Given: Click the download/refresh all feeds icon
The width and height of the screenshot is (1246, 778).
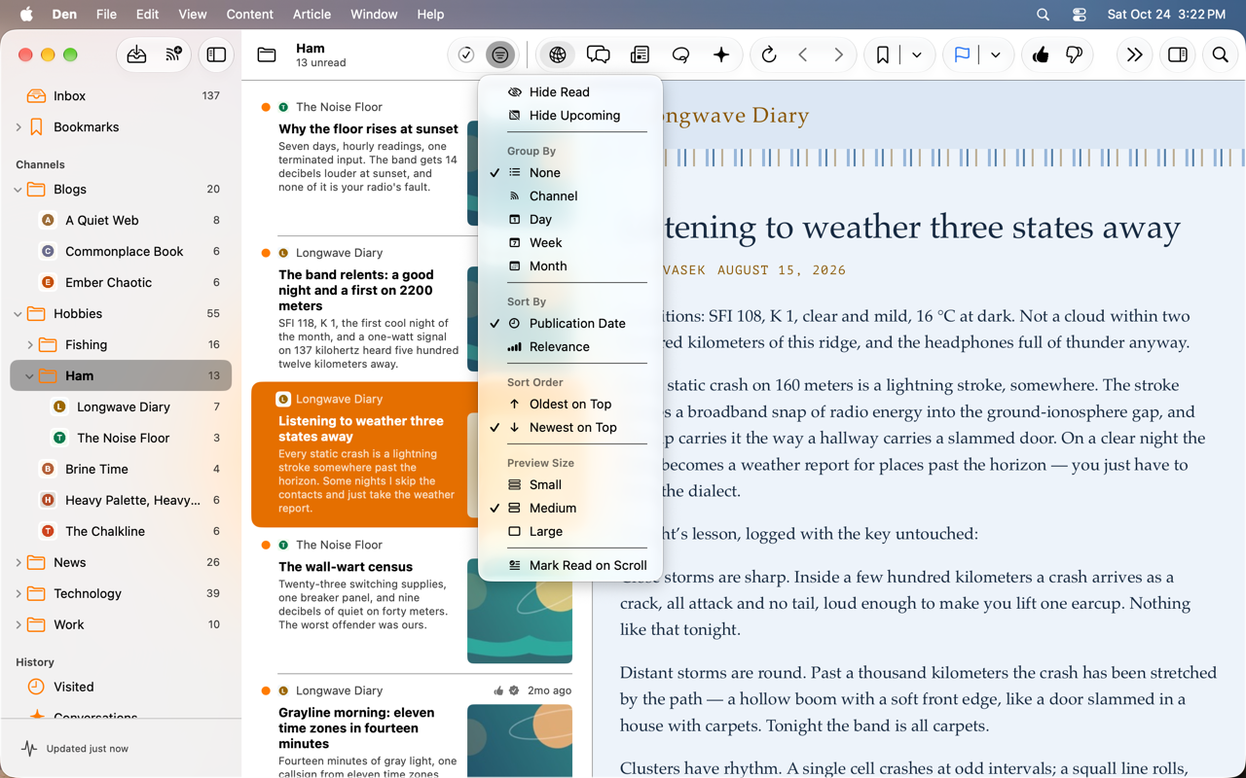Looking at the screenshot, I should tap(136, 55).
